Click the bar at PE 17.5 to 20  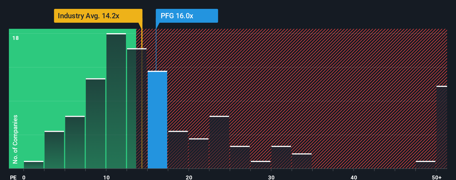point(178,150)
